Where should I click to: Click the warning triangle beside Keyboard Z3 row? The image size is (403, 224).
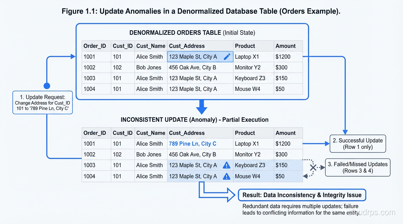pos(226,165)
